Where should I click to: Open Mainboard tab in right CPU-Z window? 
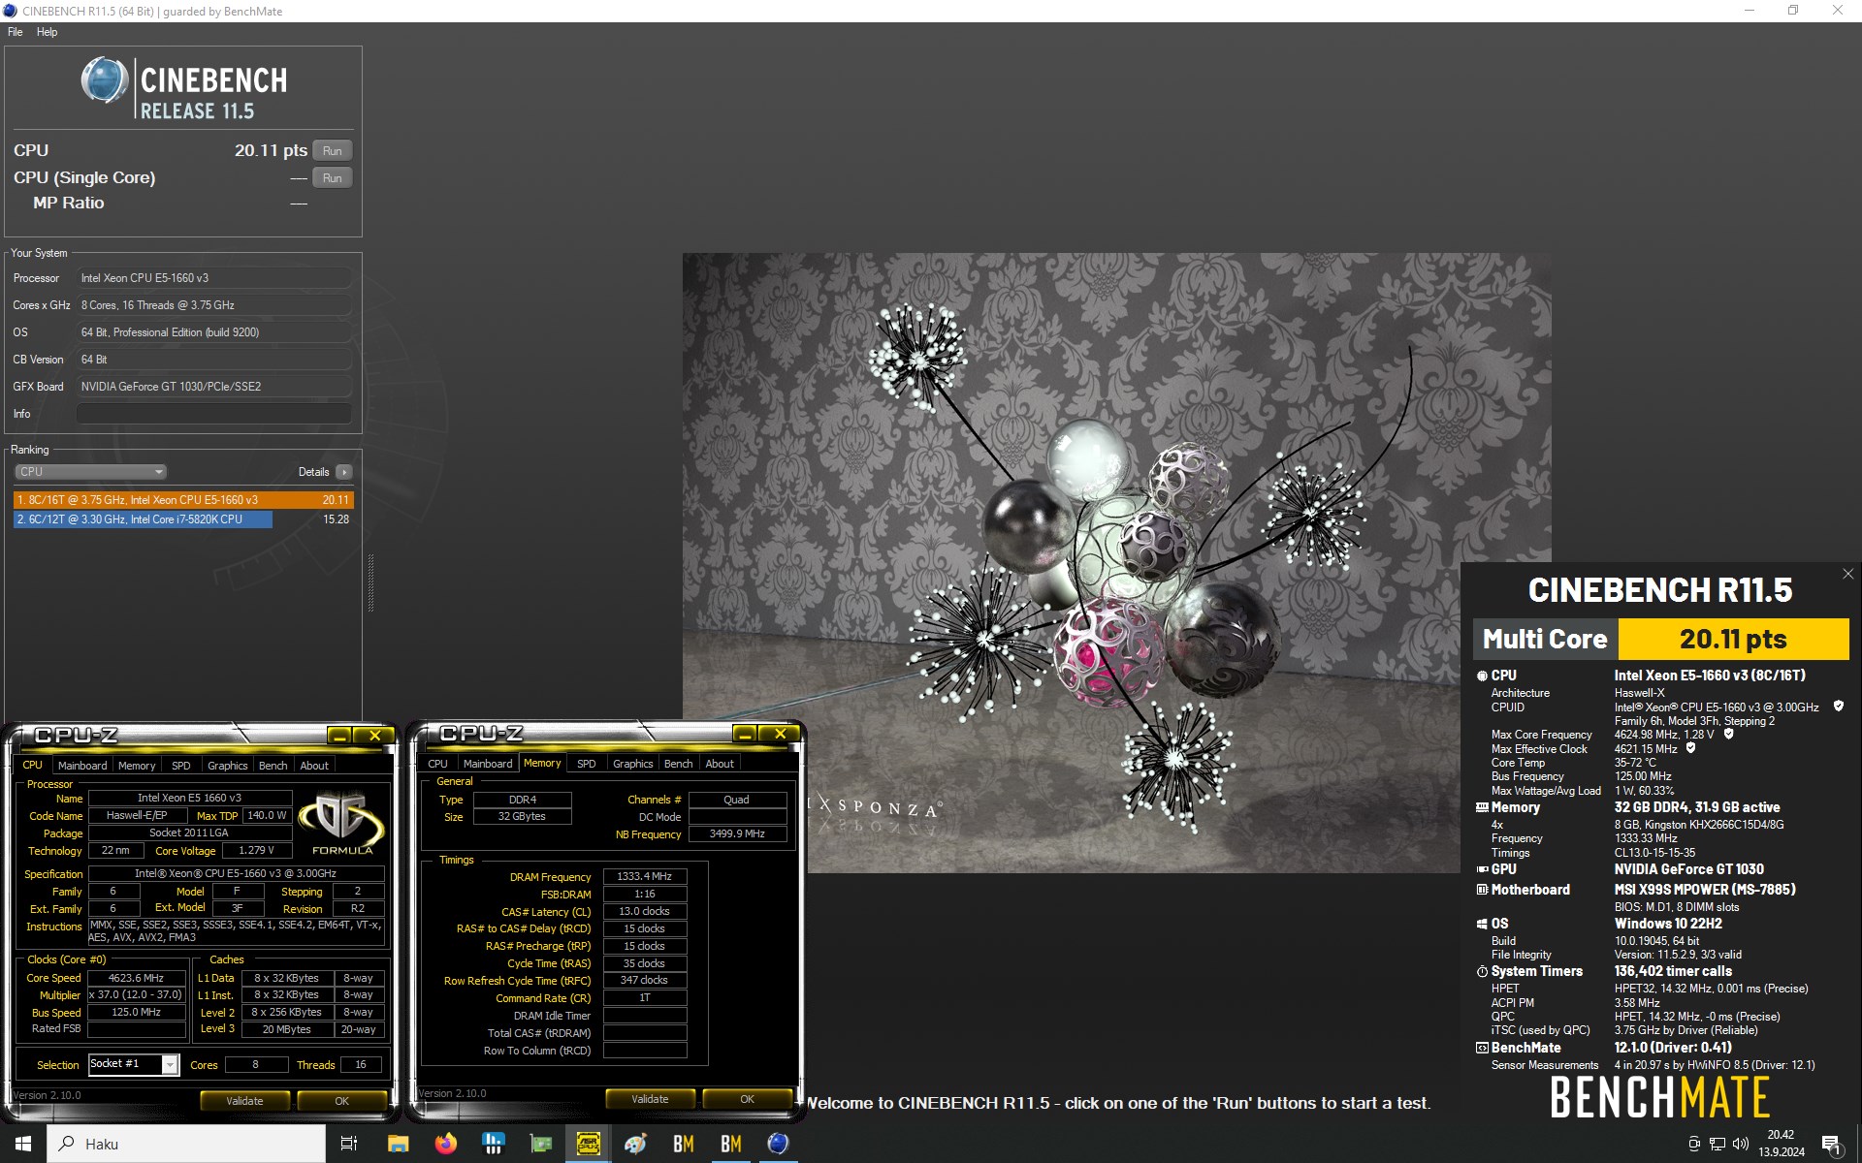coord(488,764)
